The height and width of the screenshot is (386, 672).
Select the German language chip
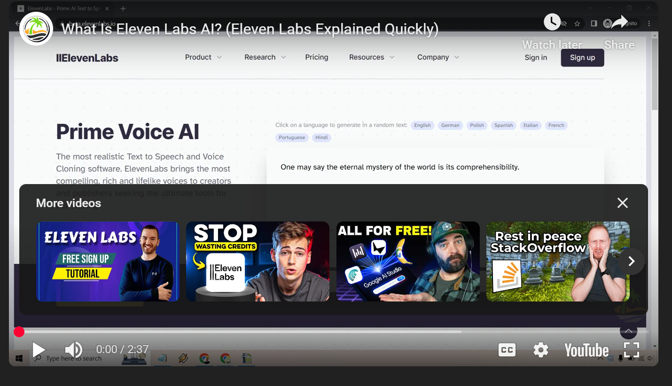[x=450, y=125]
